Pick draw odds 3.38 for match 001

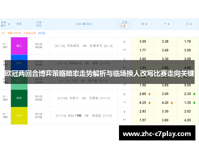(x=165, y=42)
